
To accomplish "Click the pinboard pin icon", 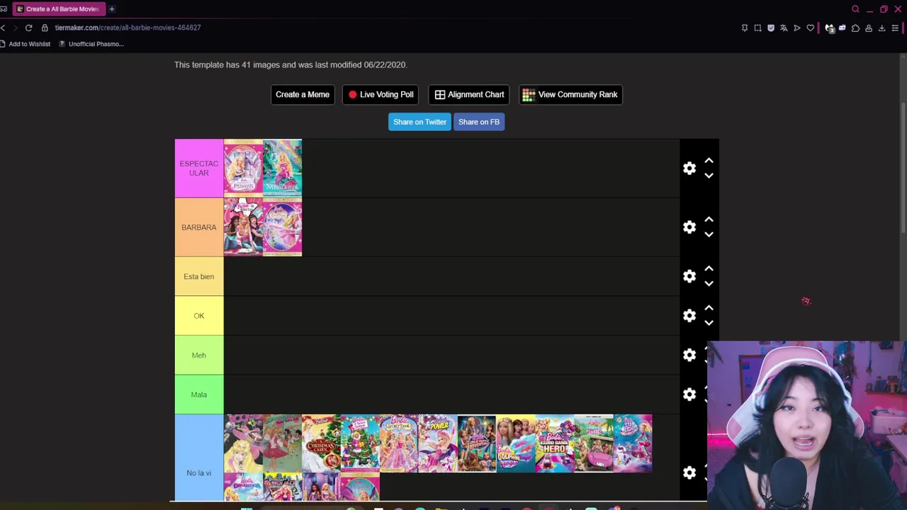I will (745, 28).
